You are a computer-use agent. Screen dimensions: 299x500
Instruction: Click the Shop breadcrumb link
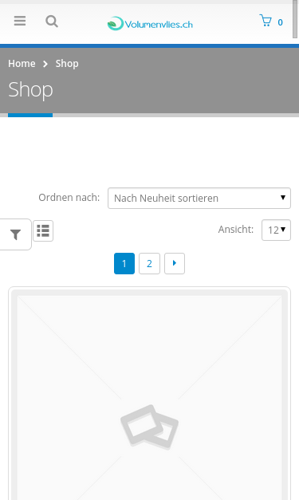tap(67, 64)
